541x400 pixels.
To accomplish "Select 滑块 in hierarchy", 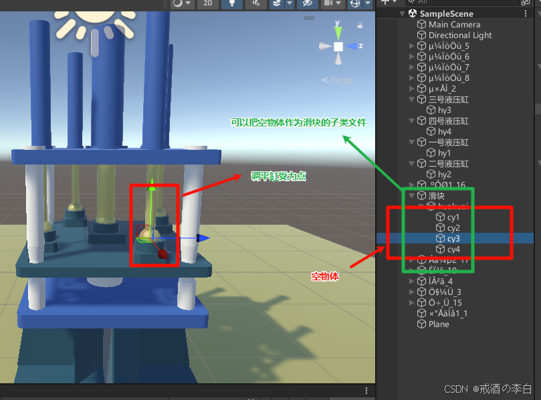I will 437,196.
